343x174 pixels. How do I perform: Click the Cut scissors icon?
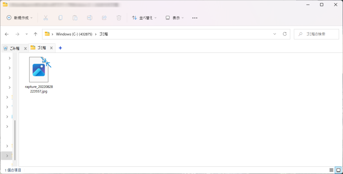46,18
